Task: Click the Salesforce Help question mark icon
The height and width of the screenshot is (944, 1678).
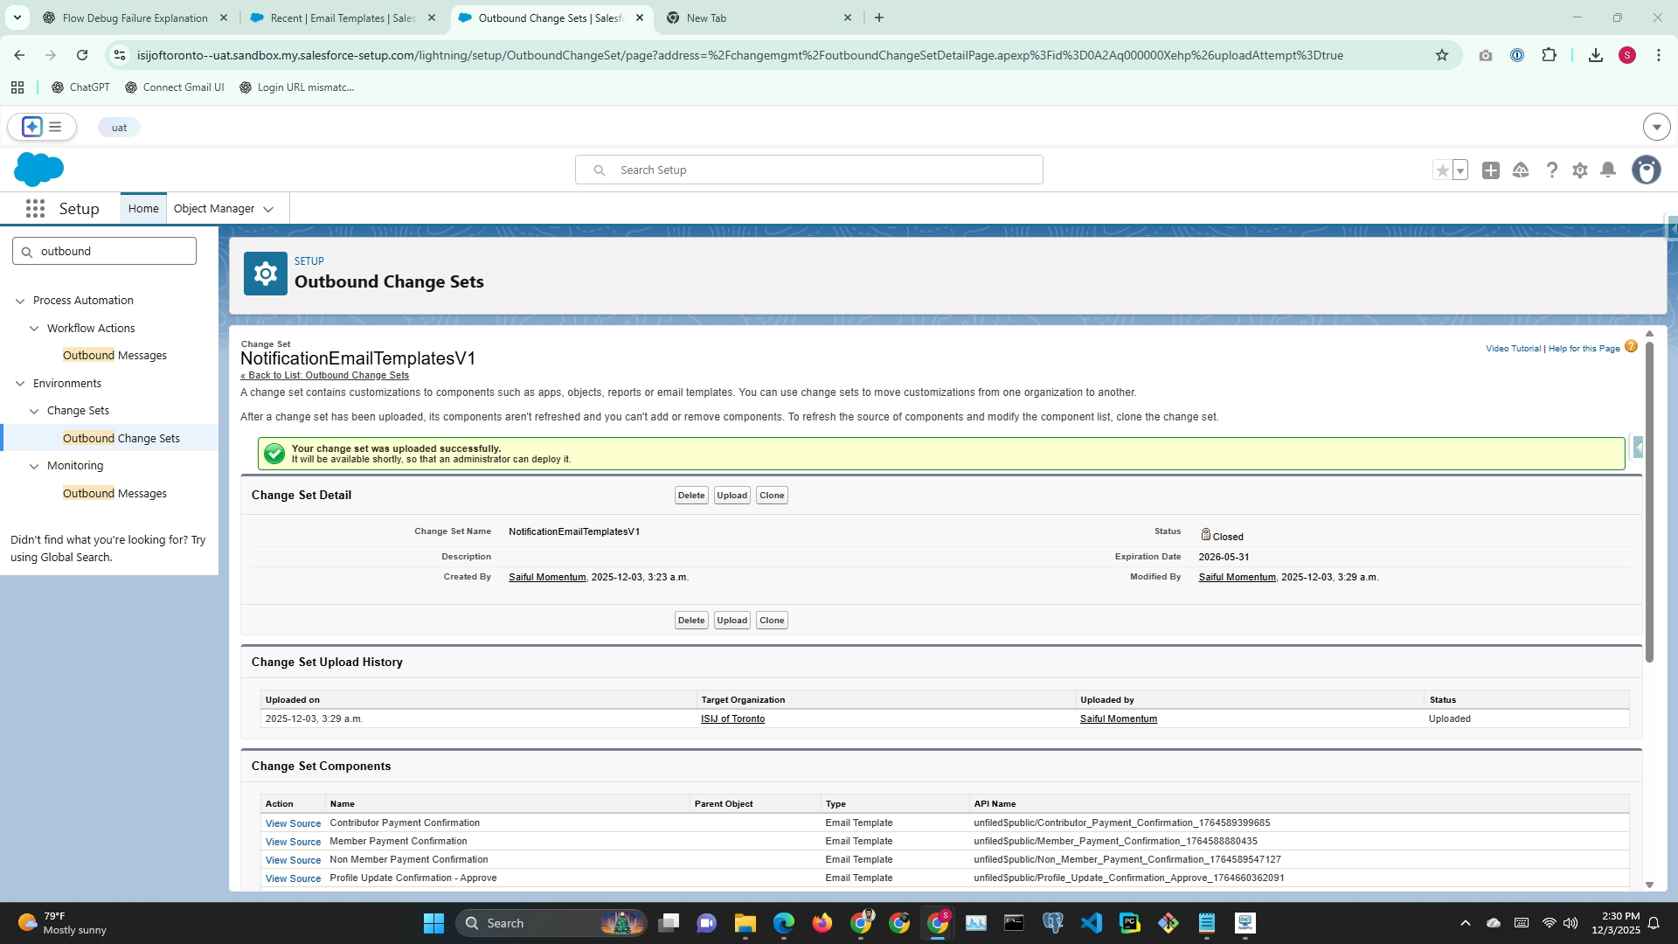Action: pos(1551,170)
